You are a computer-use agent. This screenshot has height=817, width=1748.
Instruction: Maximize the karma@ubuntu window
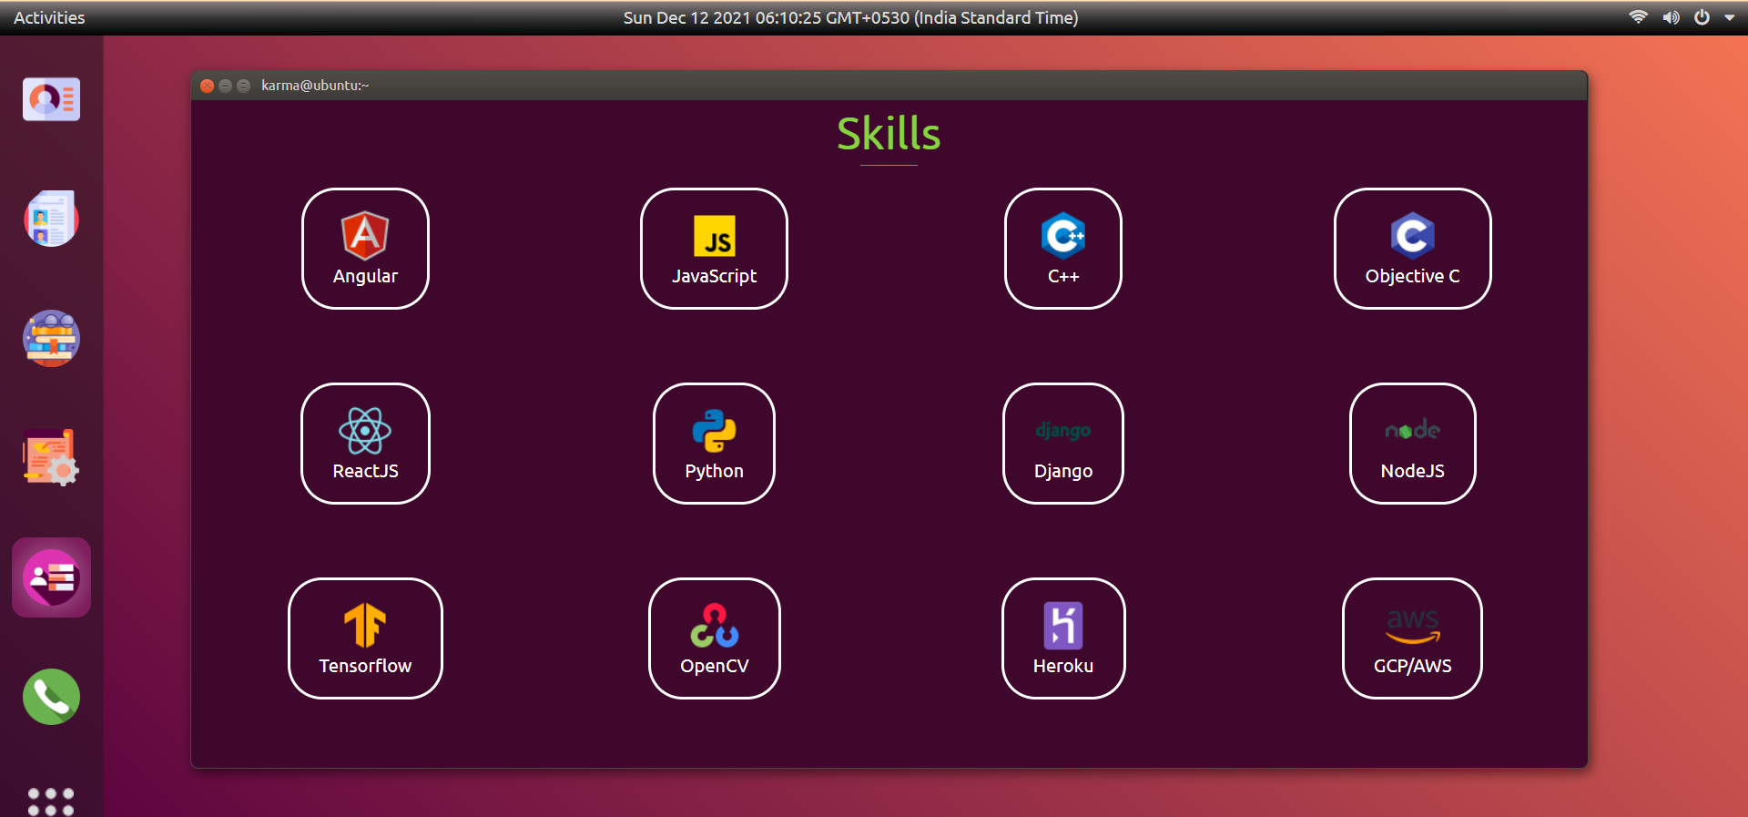[244, 86]
